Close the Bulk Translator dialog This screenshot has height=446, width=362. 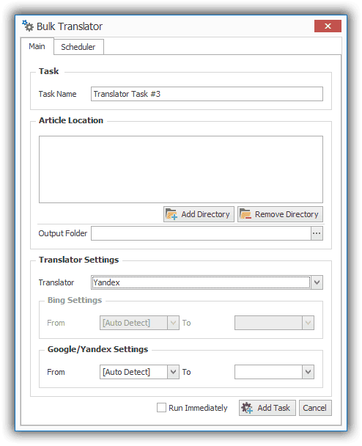pyautogui.click(x=328, y=26)
